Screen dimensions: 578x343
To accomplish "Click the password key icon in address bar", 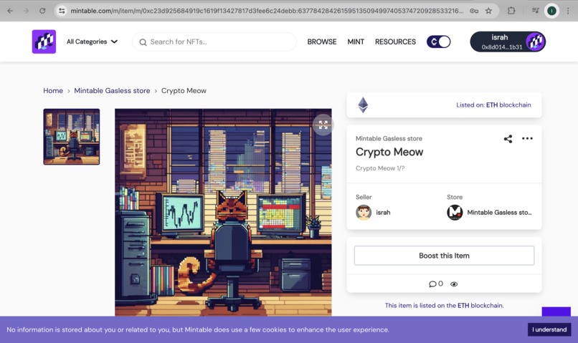I will coord(474,11).
